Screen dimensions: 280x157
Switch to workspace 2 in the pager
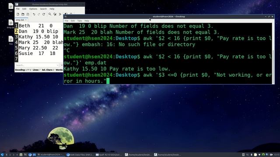[10, 155]
